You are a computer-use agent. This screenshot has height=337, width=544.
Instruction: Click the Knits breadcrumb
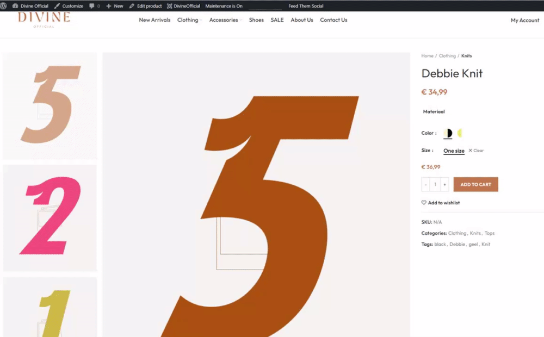click(466, 56)
